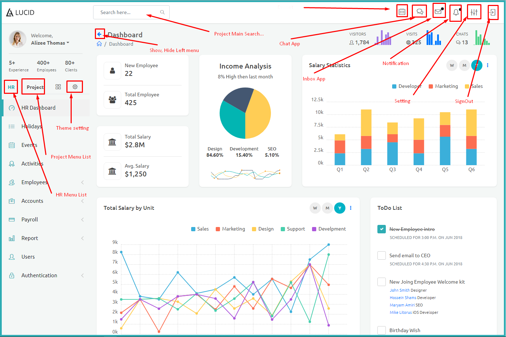The height and width of the screenshot is (337, 506).
Task: Select the HR sidebar tab
Action: pos(11,87)
